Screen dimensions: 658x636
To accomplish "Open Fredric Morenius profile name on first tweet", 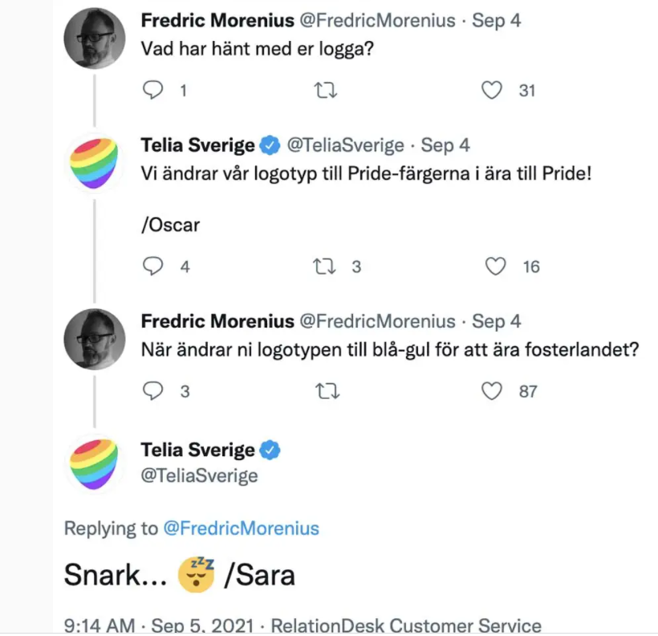I will click(217, 20).
